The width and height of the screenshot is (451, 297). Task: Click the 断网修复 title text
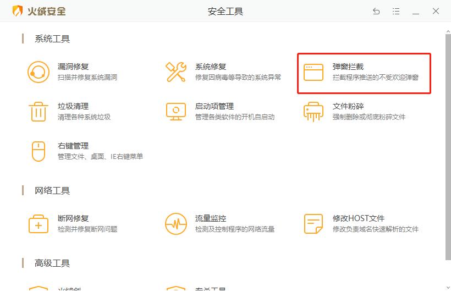coord(73,218)
